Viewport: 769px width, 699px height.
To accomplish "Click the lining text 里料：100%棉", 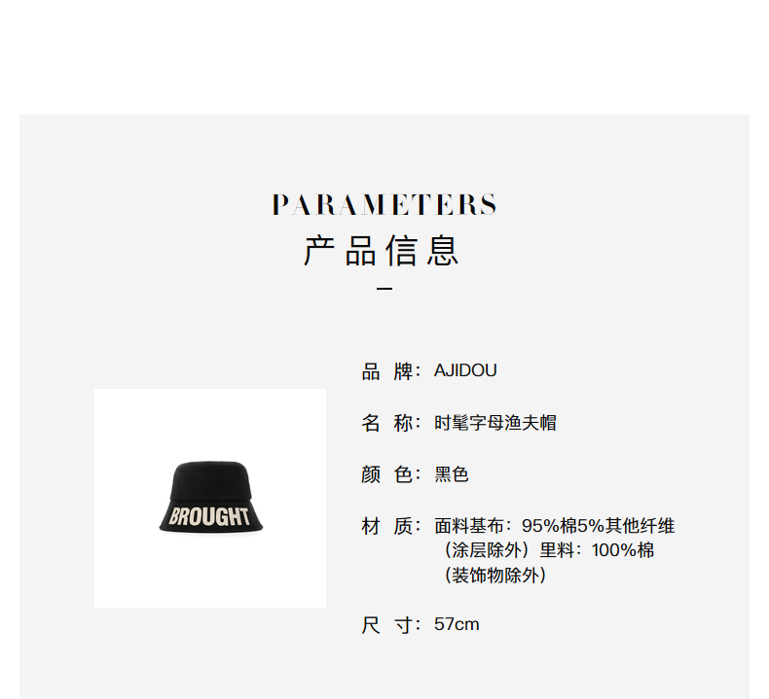I will pos(597,550).
